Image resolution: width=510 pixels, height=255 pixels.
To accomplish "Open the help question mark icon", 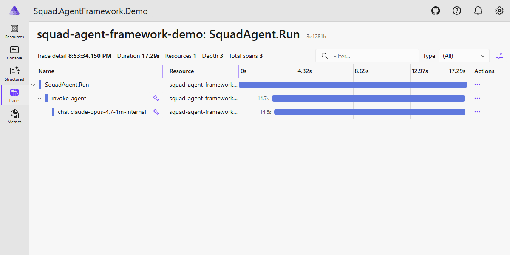I will 457,11.
